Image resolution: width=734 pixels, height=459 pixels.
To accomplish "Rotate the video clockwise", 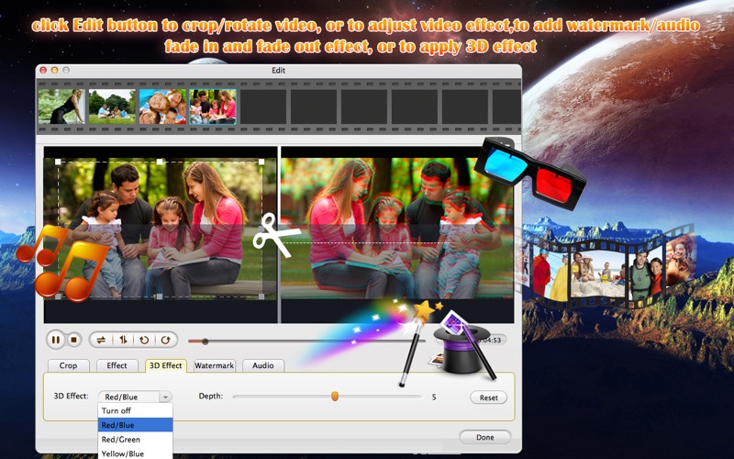I will click(x=165, y=341).
